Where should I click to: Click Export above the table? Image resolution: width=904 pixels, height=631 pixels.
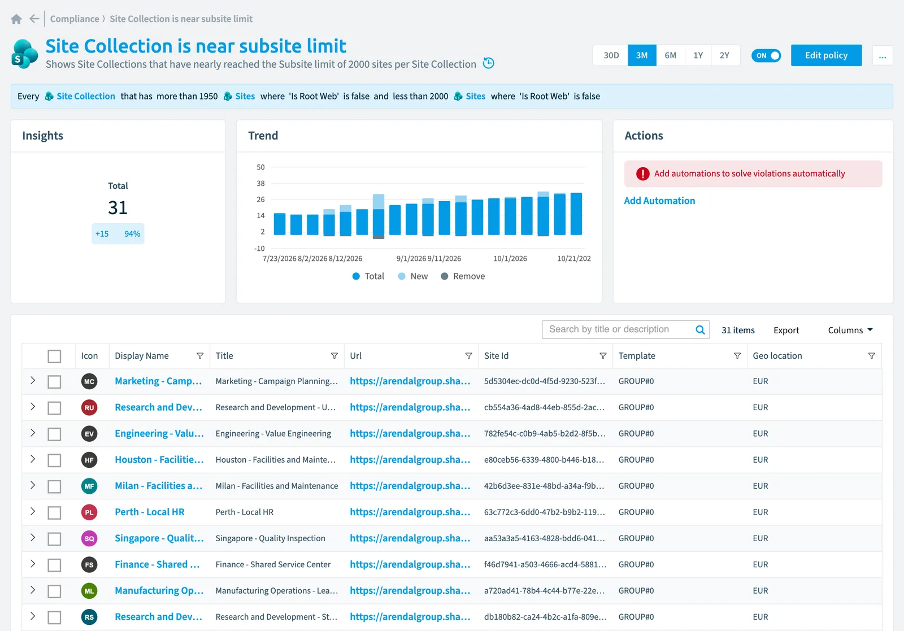click(x=786, y=330)
